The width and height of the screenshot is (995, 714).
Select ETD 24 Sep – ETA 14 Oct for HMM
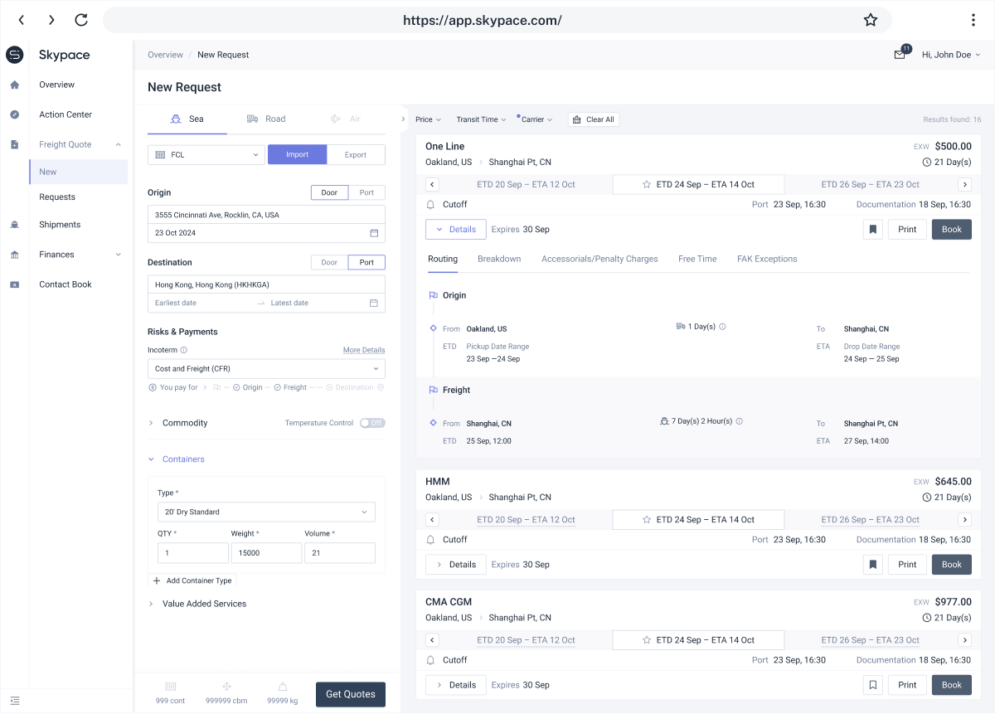[698, 520]
